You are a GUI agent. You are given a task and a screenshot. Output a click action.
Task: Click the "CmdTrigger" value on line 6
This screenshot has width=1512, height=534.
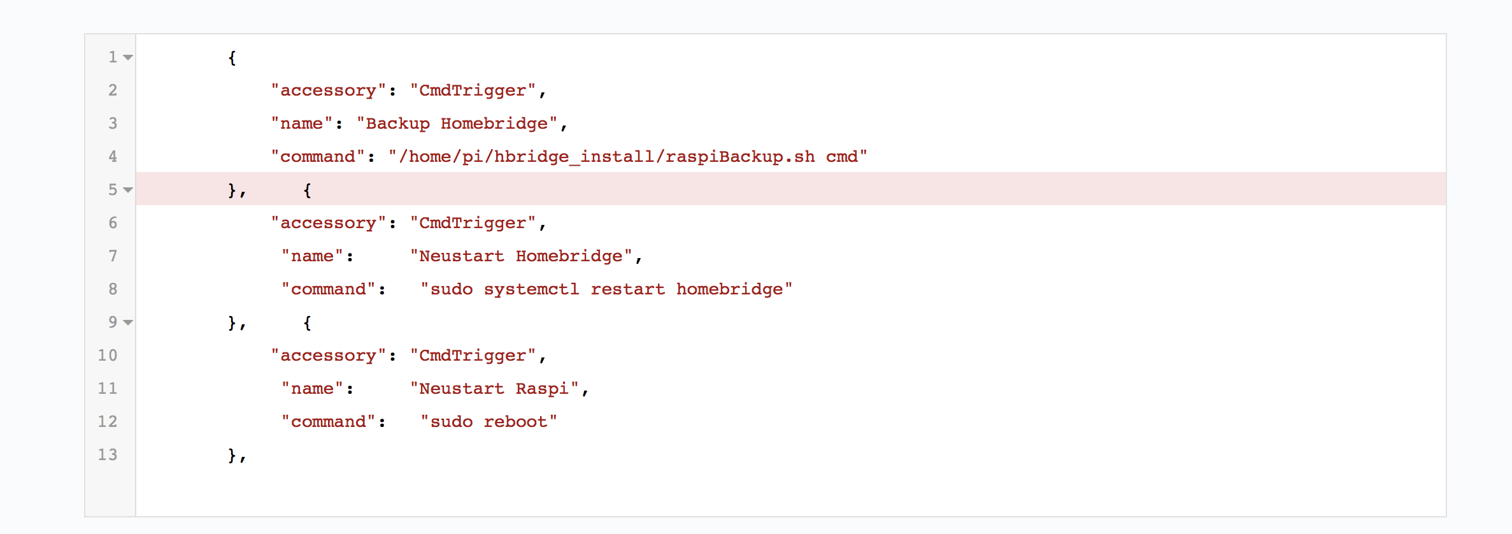pyautogui.click(x=473, y=223)
